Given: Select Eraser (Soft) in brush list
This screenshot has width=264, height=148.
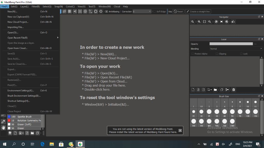Looking at the screenshot, I should tap(24, 124).
